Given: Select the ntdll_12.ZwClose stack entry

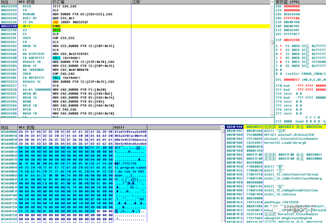Looking at the screenshot, I should pos(276,194).
